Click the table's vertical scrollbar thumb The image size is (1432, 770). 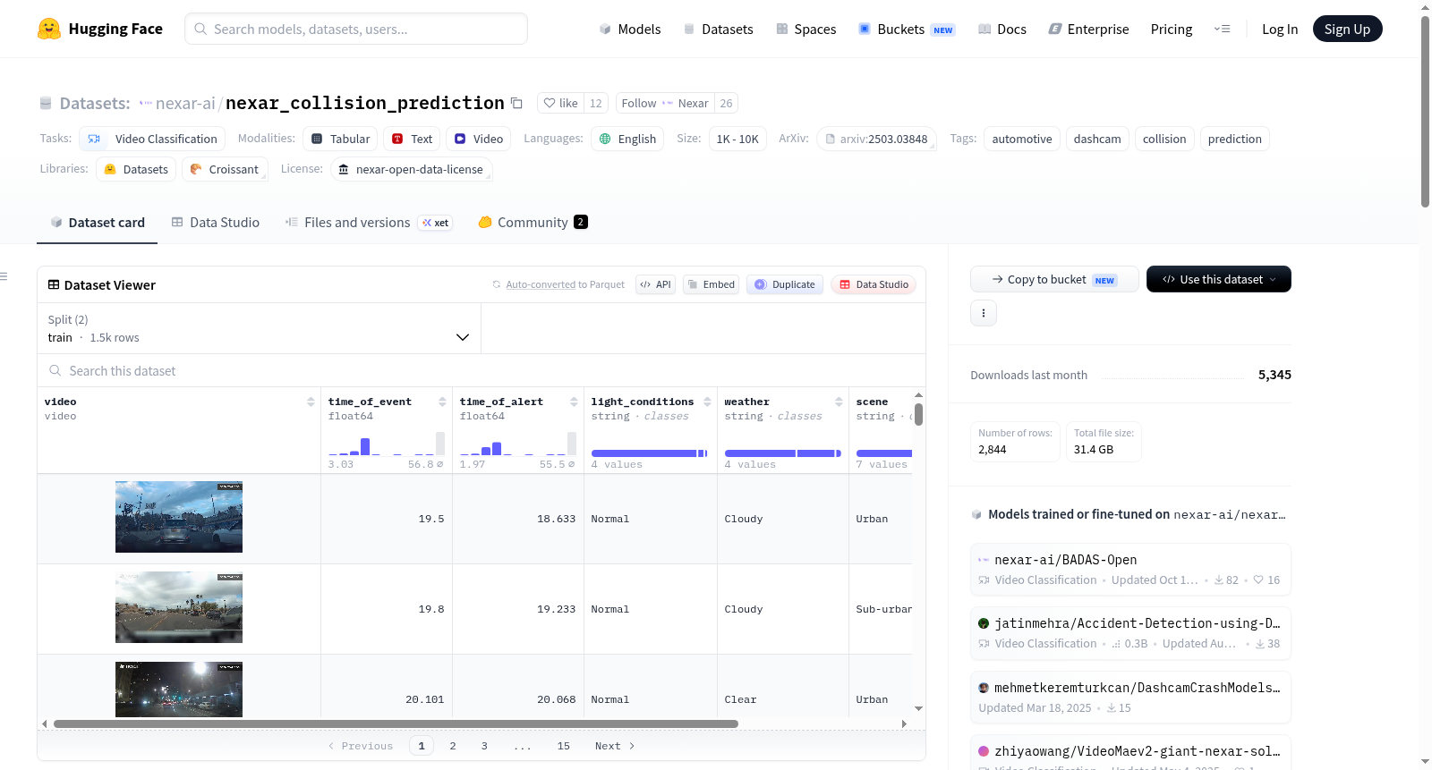918,414
